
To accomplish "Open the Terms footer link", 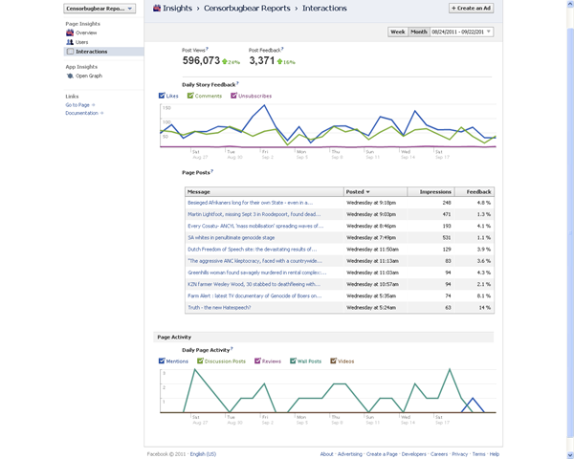I will pos(478,454).
